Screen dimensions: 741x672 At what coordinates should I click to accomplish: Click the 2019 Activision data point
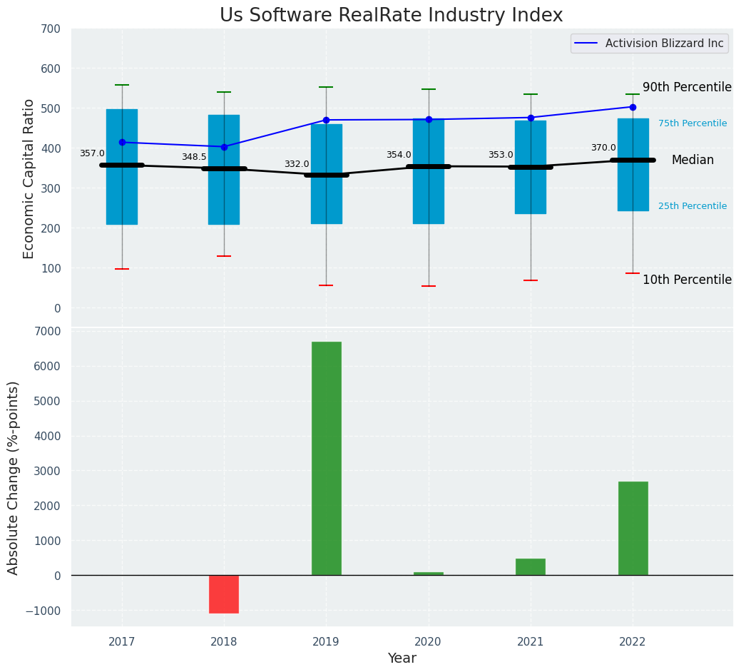(x=326, y=120)
